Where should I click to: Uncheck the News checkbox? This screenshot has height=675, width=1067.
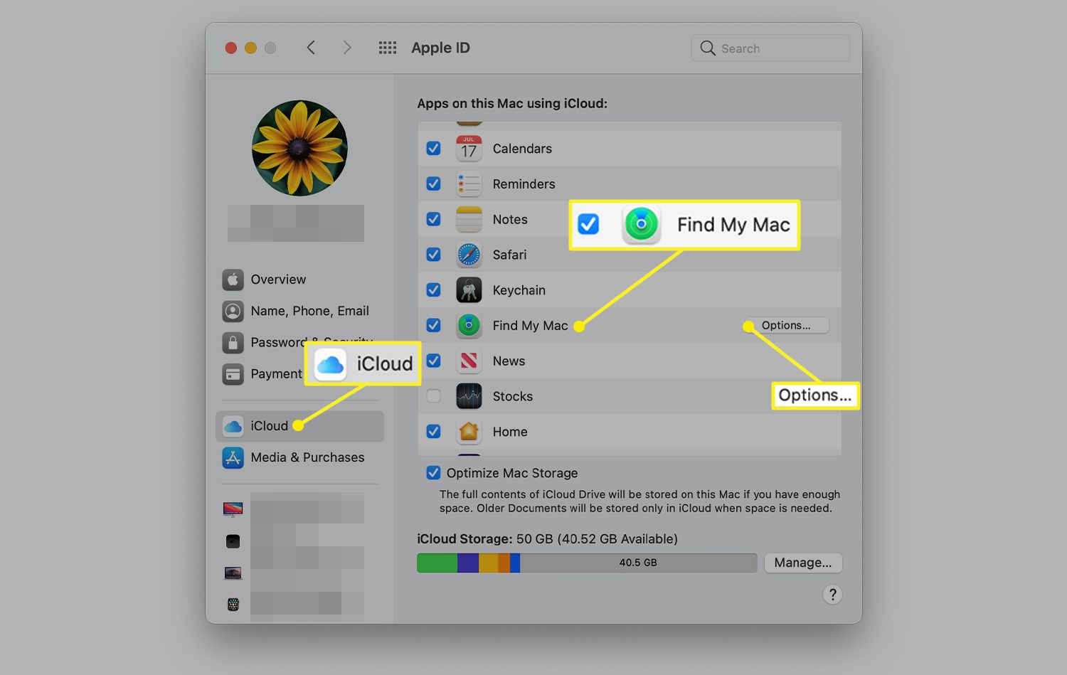[433, 361]
